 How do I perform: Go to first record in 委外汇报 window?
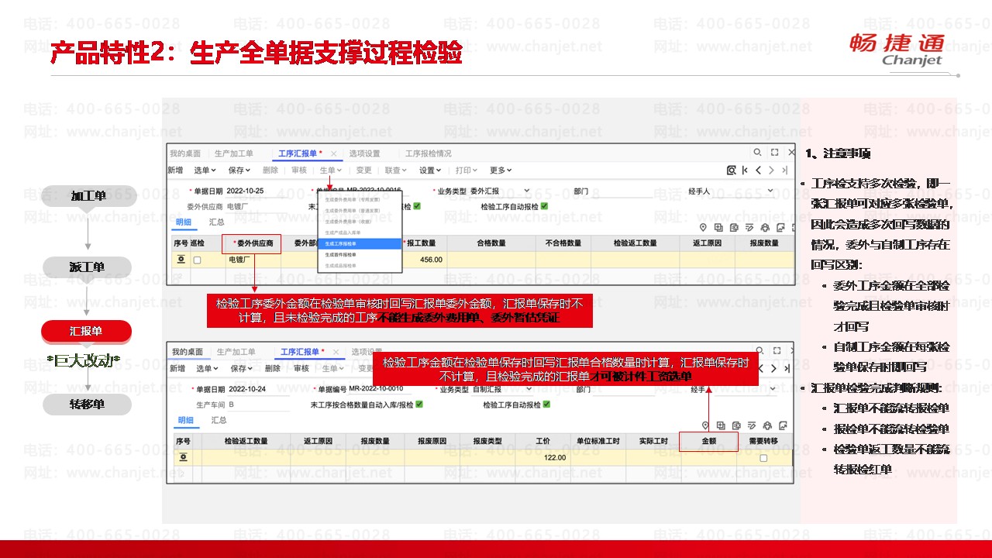745,170
